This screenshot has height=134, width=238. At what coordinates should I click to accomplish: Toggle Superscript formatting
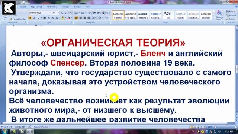[x=53, y=18]
